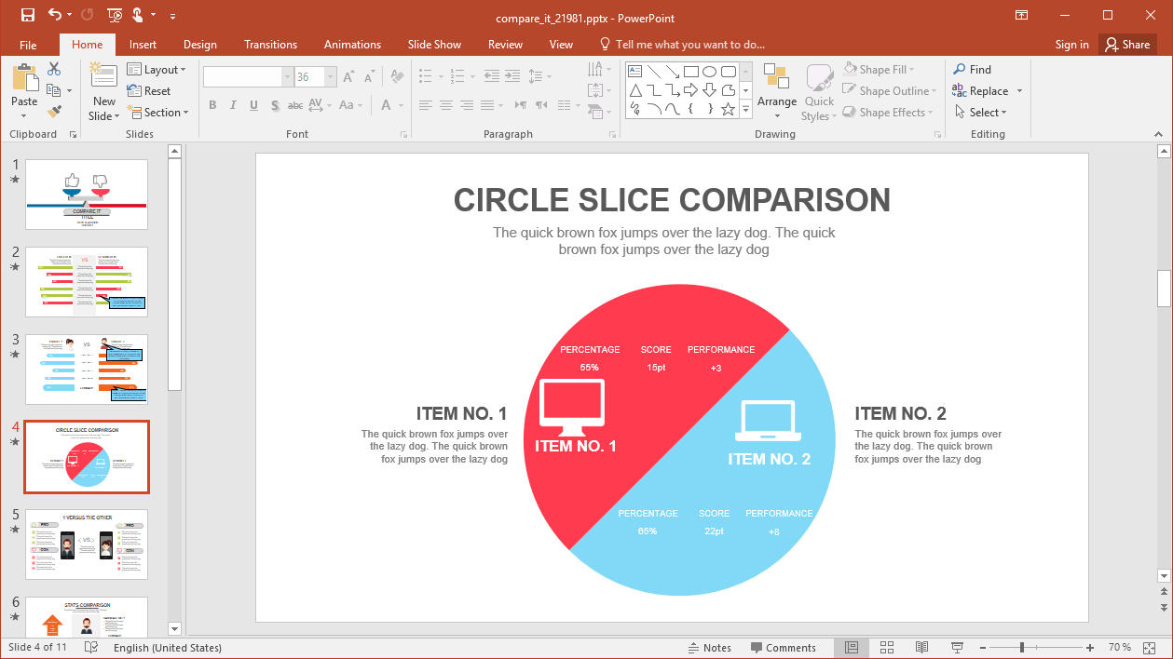
Task: Click the Share button
Action: [x=1126, y=45]
